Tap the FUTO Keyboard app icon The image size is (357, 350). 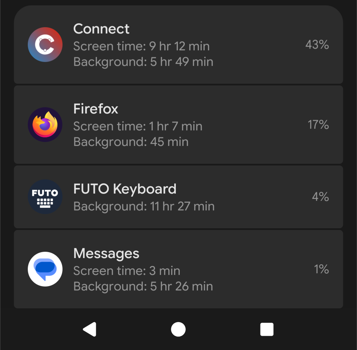(45, 197)
